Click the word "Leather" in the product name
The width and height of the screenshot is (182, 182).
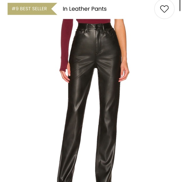79,9
